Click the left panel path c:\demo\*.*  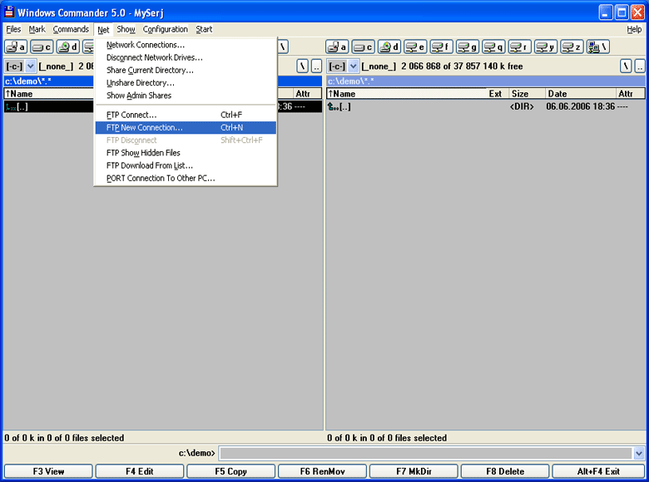[x=49, y=81]
